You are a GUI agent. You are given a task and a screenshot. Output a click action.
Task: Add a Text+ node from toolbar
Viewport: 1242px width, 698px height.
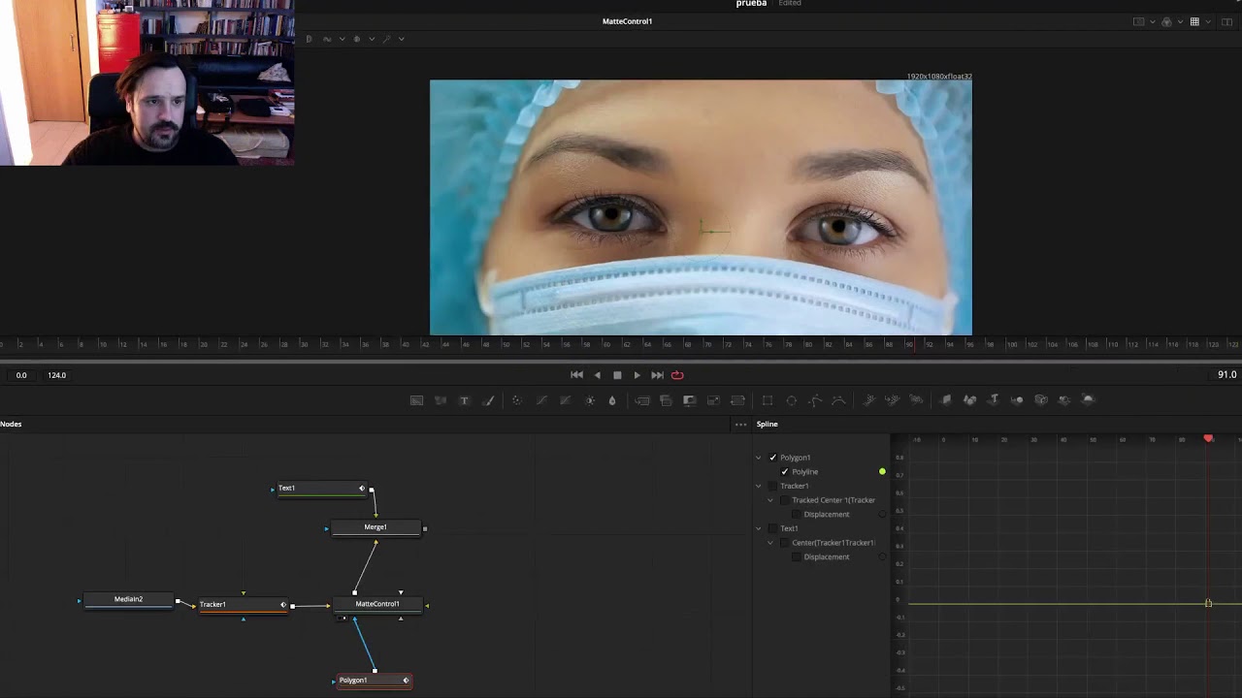464,400
